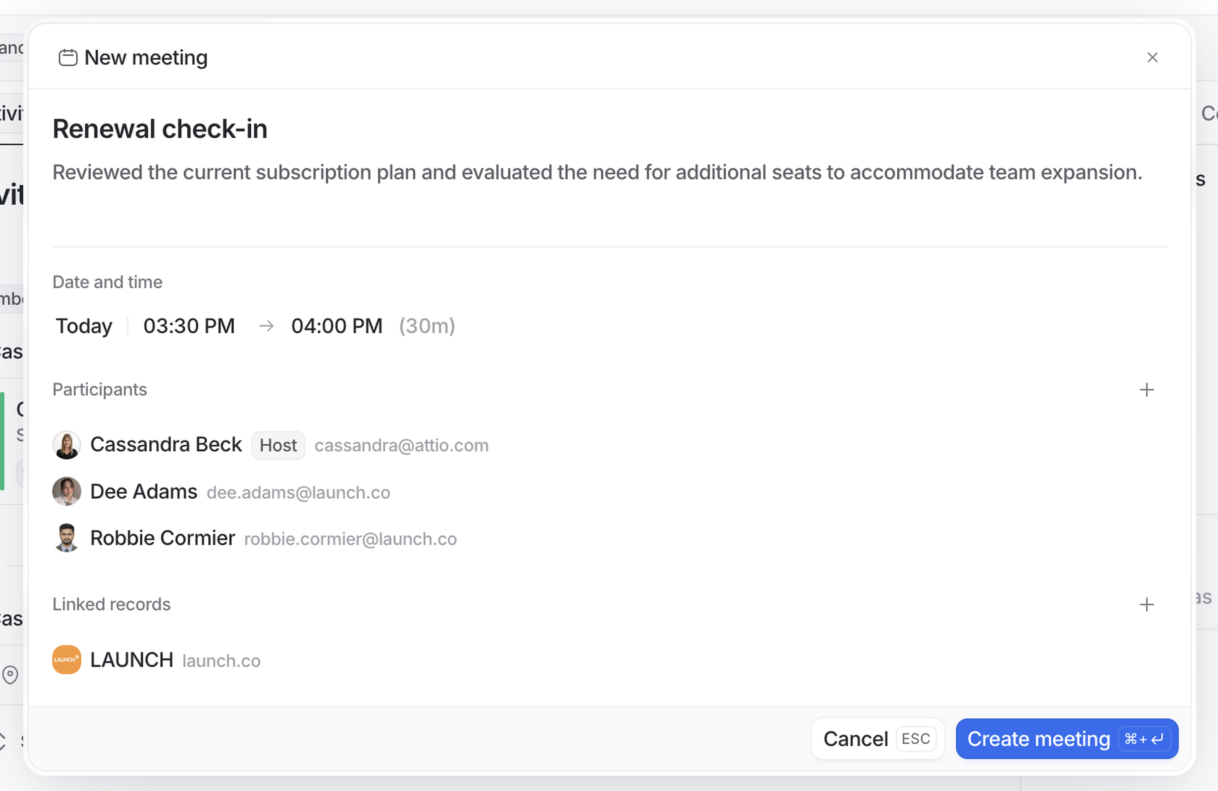Change the 03:30 PM start time
The width and height of the screenshot is (1218, 791).
(x=189, y=326)
